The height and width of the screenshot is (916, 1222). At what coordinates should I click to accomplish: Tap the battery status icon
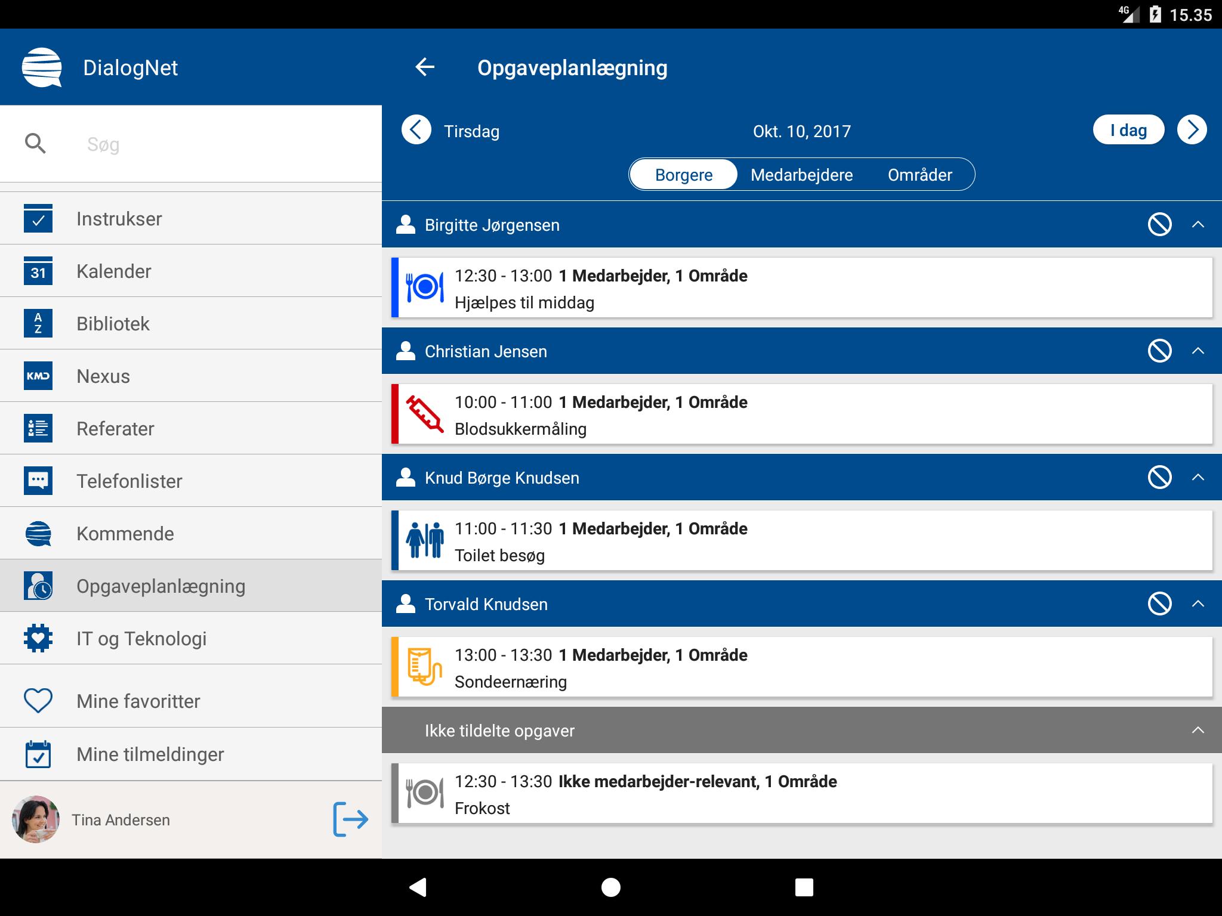[x=1155, y=14]
